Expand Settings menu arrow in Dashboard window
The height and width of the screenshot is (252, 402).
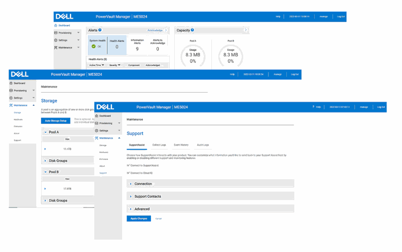78,40
